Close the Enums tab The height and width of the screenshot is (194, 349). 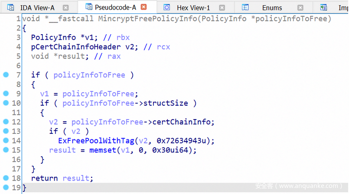click(x=300, y=8)
